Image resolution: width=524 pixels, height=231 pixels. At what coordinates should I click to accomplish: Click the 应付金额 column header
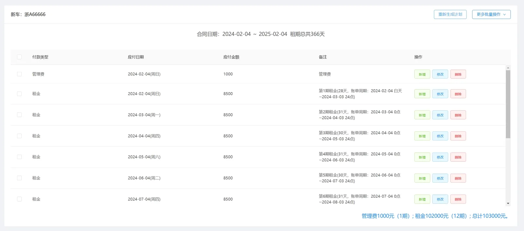point(231,57)
